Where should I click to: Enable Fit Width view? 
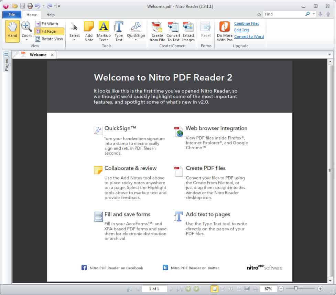(49, 23)
